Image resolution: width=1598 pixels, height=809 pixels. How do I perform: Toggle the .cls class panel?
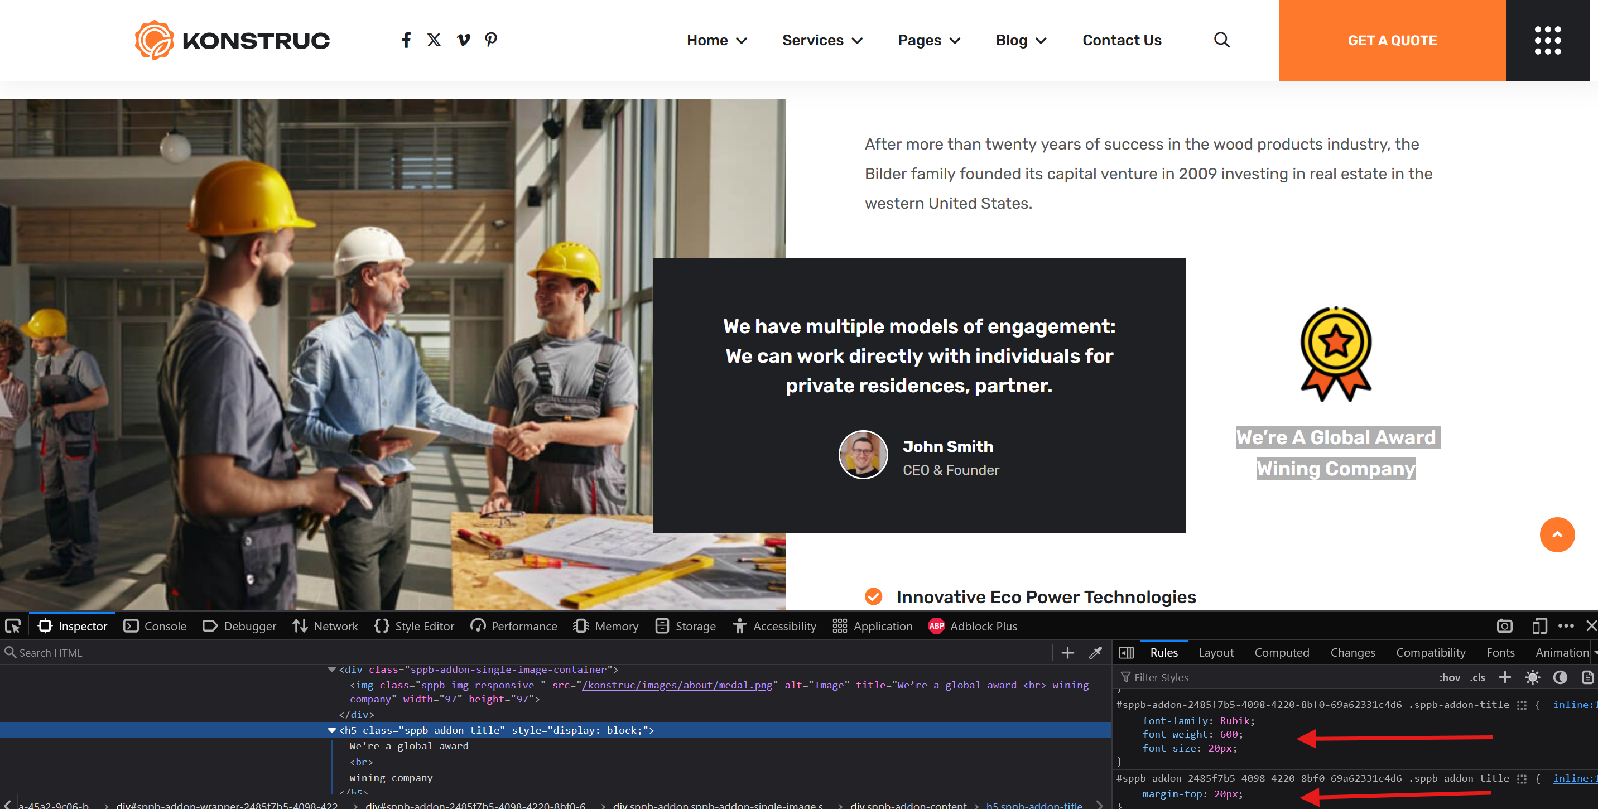click(1477, 677)
